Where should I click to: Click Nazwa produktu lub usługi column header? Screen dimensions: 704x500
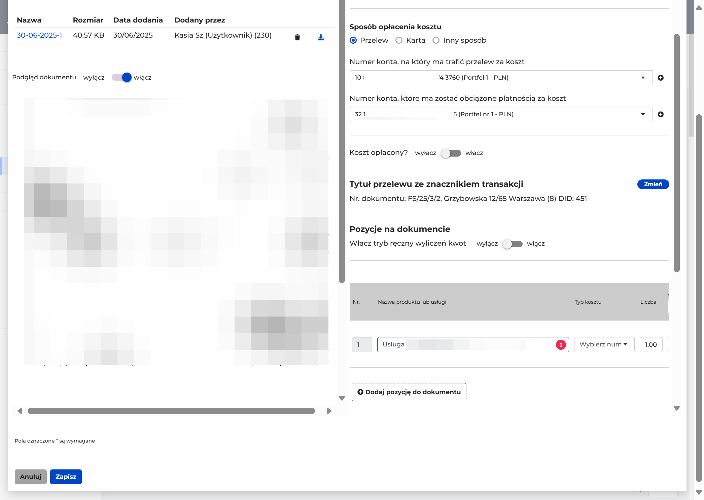(x=412, y=302)
